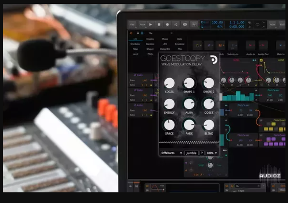The width and height of the screenshot is (288, 203).
Task: Pick the Velocity In module tile
Action: 233,46
